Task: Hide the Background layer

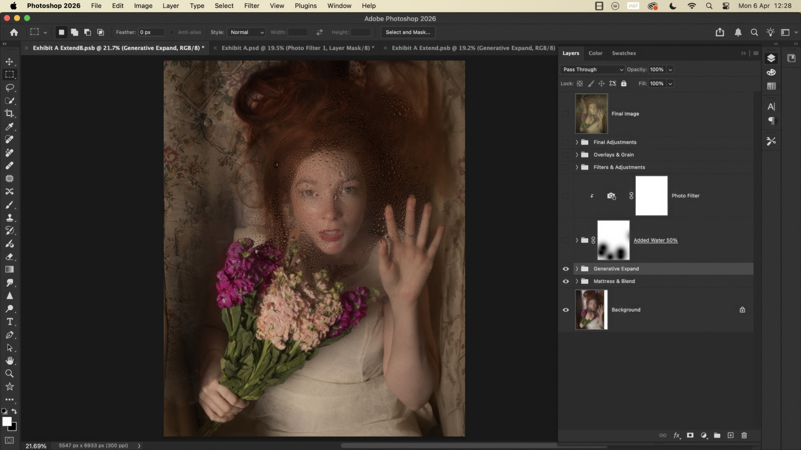Action: pos(566,310)
